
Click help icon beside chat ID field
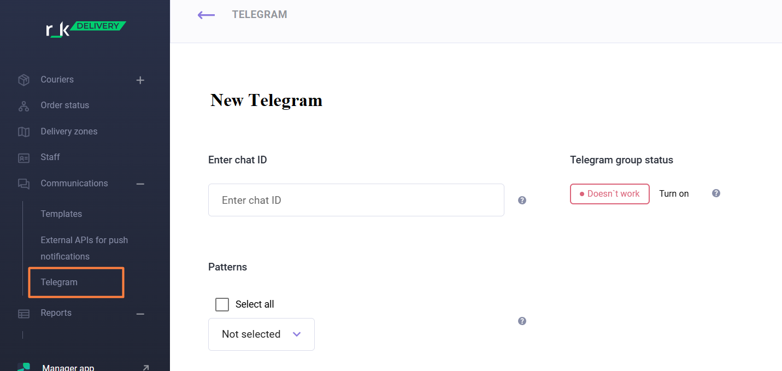tap(522, 201)
